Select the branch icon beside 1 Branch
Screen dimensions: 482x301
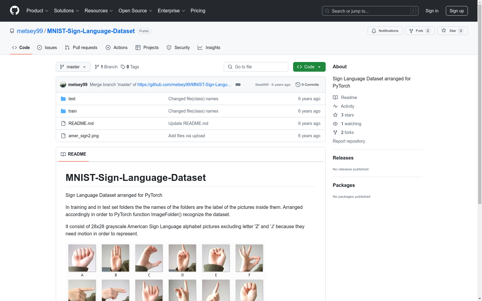click(97, 67)
